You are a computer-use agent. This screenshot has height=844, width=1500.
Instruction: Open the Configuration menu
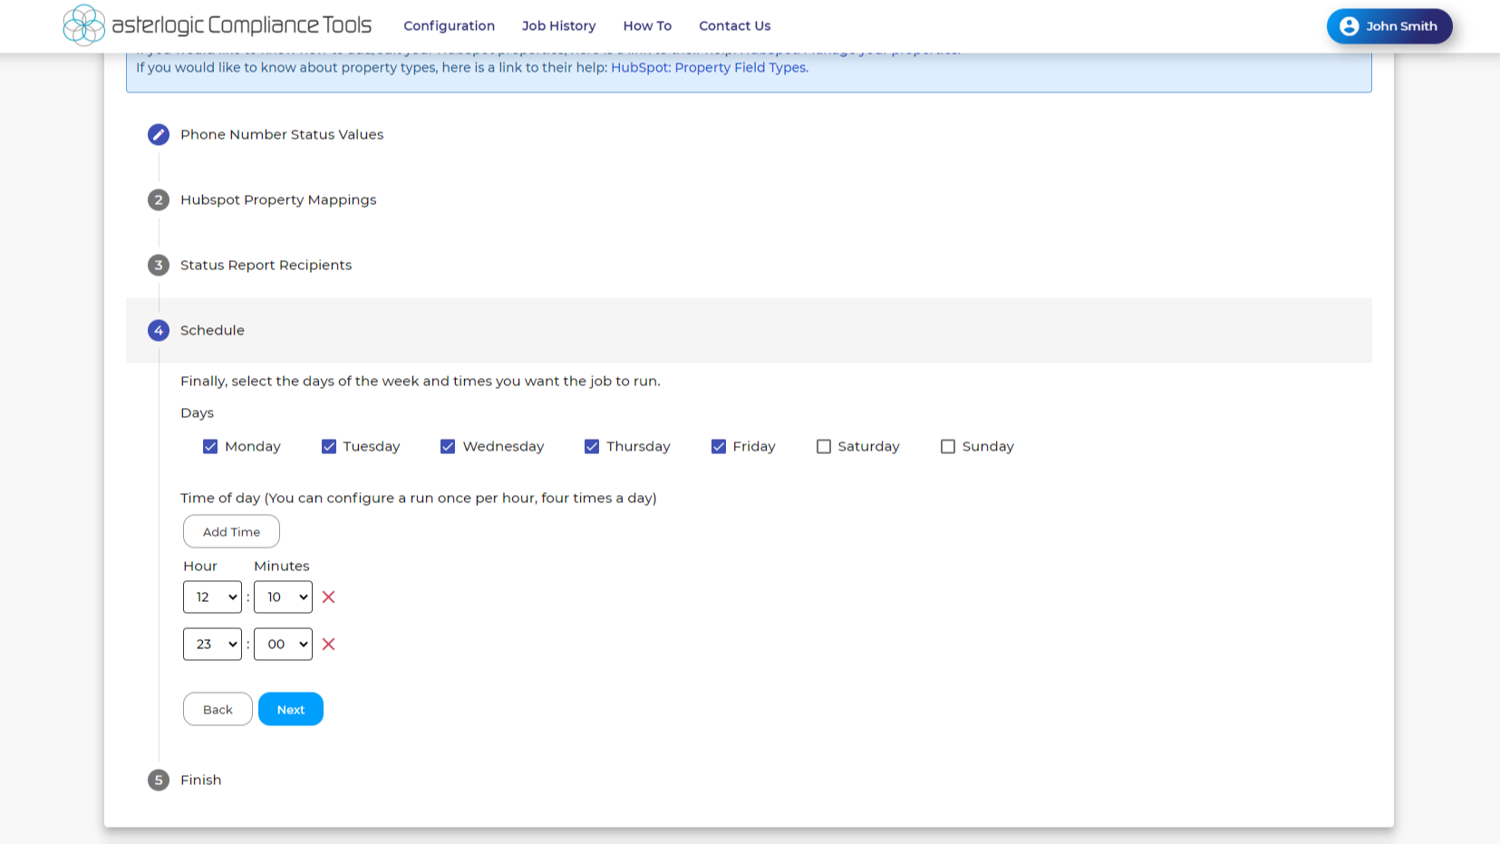coord(449,26)
